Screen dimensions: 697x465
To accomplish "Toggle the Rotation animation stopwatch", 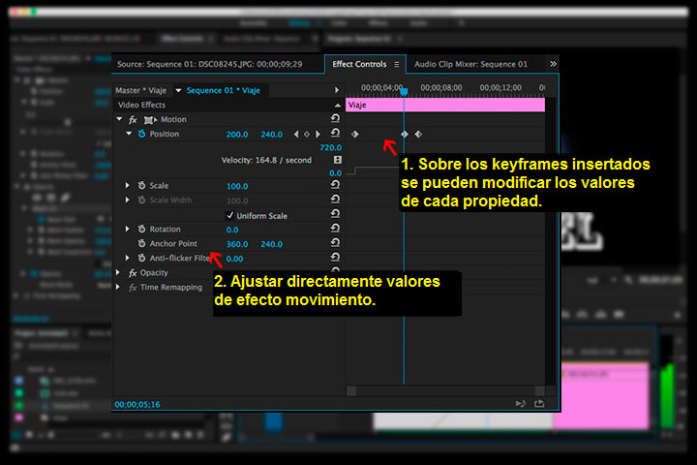I will tap(141, 230).
